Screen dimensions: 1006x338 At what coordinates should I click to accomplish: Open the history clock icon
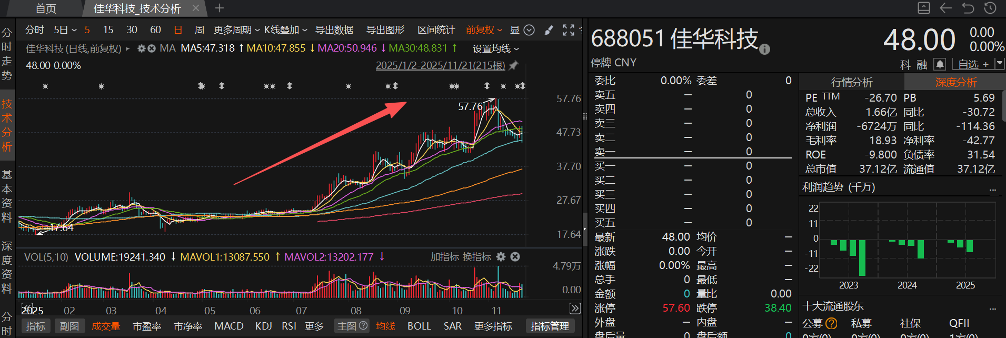pyautogui.click(x=990, y=8)
